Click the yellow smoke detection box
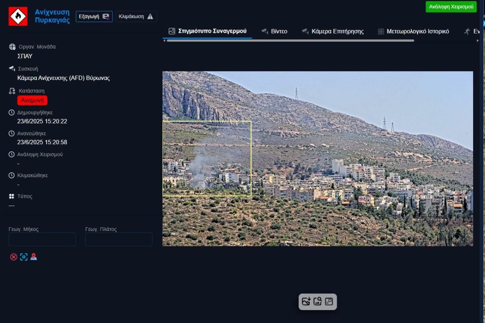The width and height of the screenshot is (485, 323). pyautogui.click(x=207, y=158)
